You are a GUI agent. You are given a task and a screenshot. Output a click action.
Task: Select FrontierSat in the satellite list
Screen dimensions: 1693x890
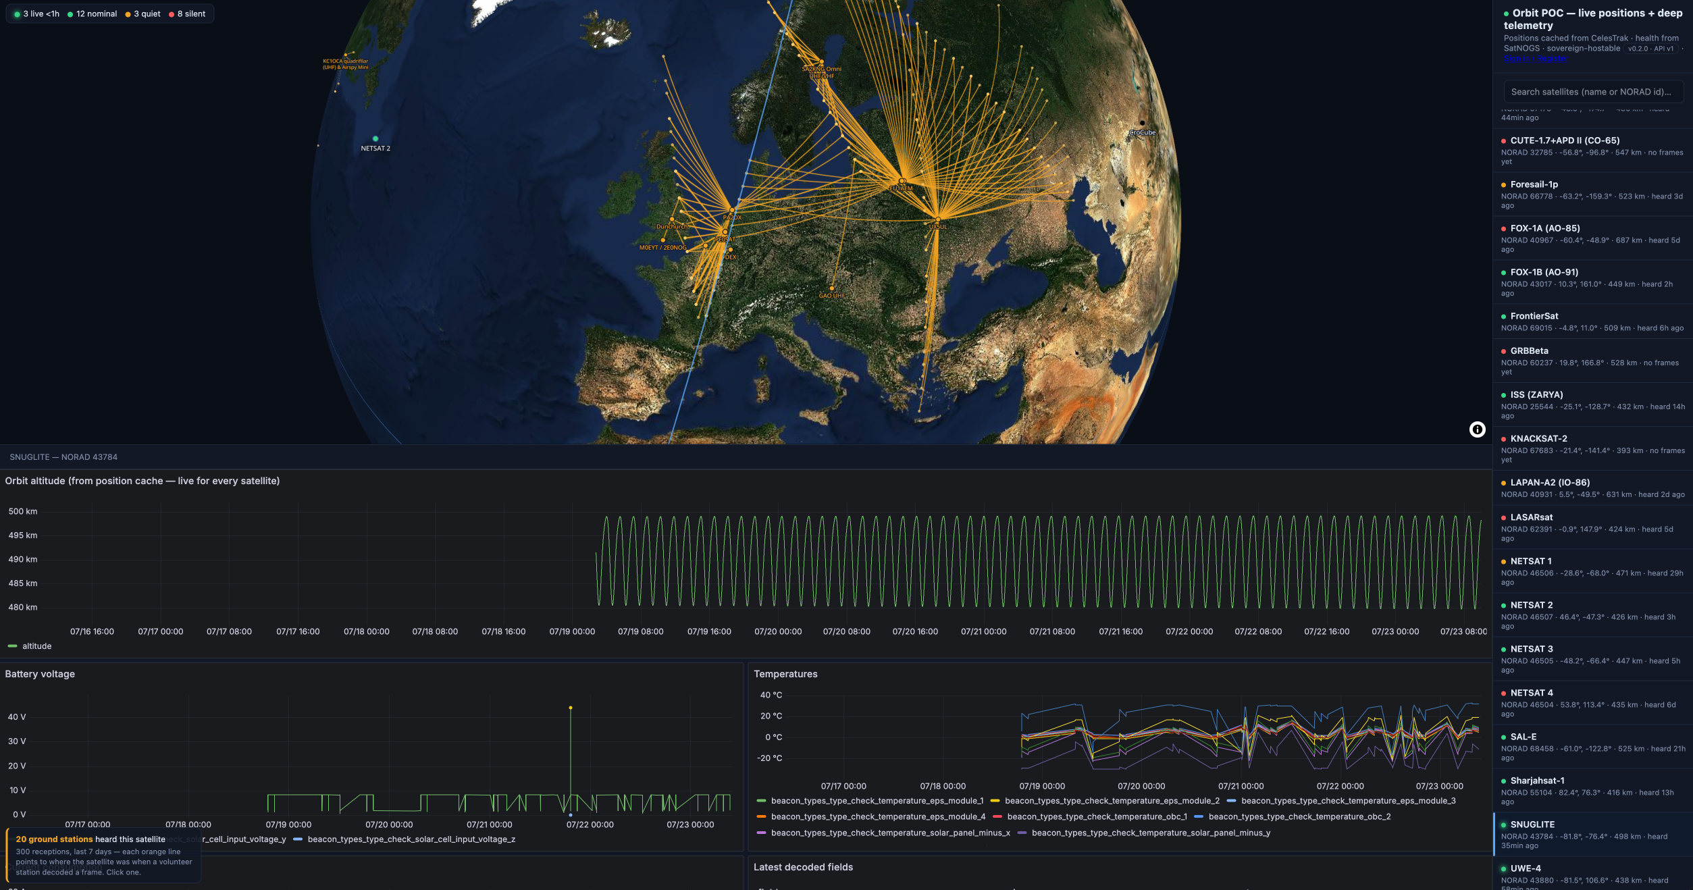tap(1592, 321)
